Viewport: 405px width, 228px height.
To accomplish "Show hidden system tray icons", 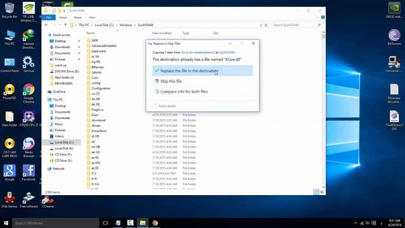I will (x=356, y=223).
